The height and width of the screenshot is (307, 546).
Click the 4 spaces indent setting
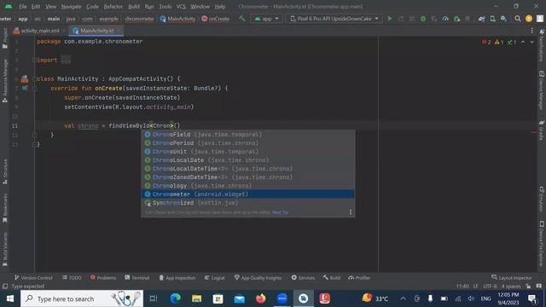coord(511,287)
